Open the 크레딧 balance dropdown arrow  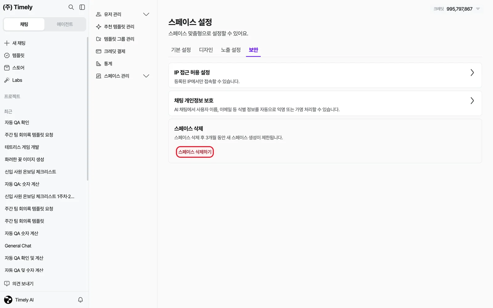coord(478,9)
